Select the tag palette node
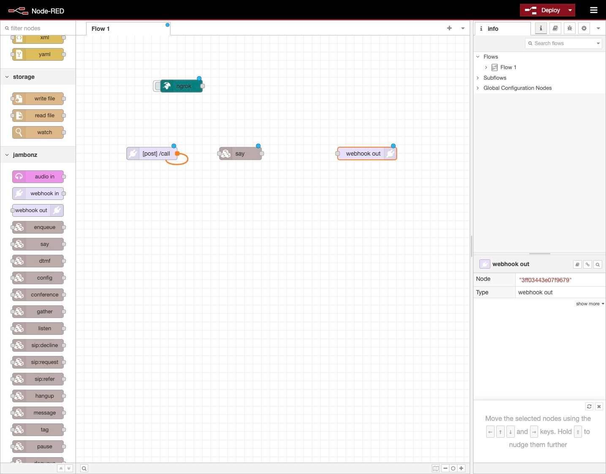The height and width of the screenshot is (474, 606). (x=38, y=430)
